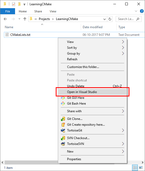Expand hidden breadcrumb path chevrons

tap(36, 19)
